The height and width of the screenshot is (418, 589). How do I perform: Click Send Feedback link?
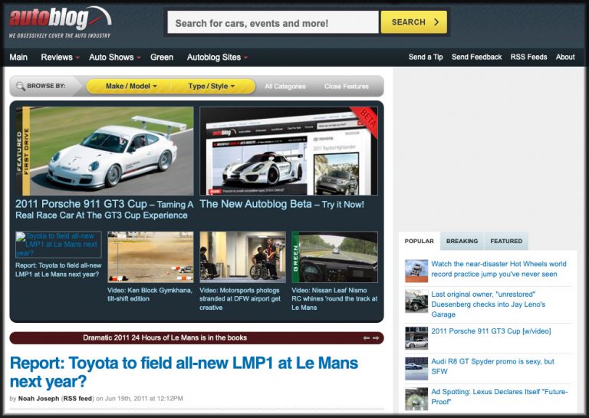476,57
